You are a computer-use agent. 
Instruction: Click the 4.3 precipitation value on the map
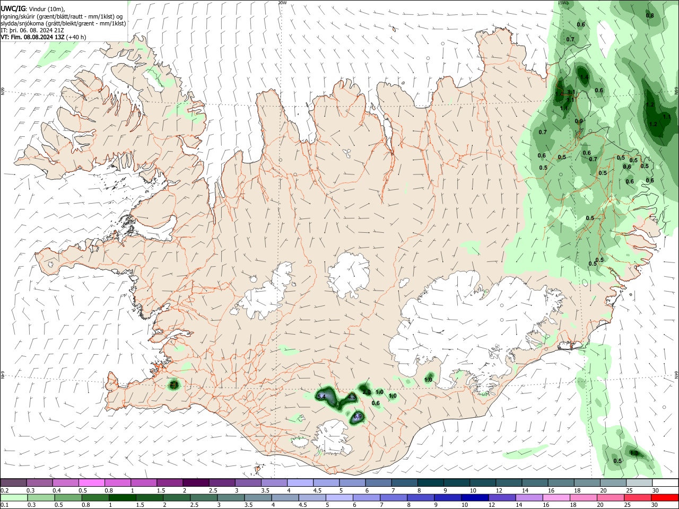352,397
